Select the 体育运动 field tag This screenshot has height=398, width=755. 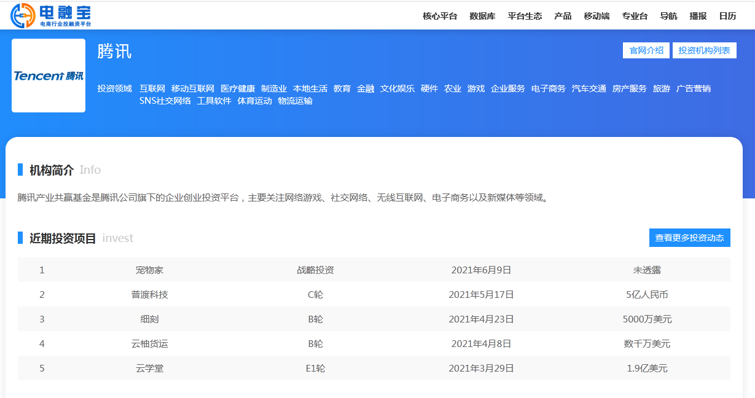click(x=255, y=101)
